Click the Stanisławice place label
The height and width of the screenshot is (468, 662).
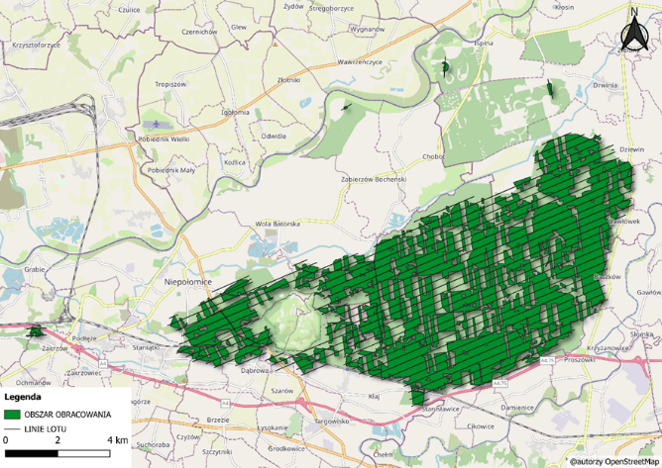[443, 408]
